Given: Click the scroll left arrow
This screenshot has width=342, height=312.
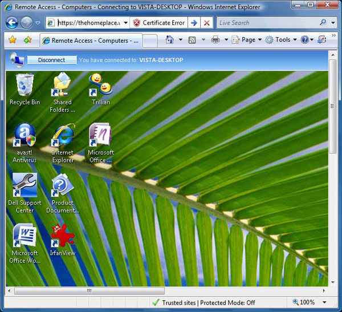Looking at the screenshot, I should (9, 291).
